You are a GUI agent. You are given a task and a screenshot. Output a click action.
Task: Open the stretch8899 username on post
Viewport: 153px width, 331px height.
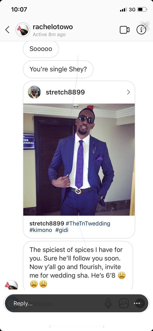click(x=65, y=92)
